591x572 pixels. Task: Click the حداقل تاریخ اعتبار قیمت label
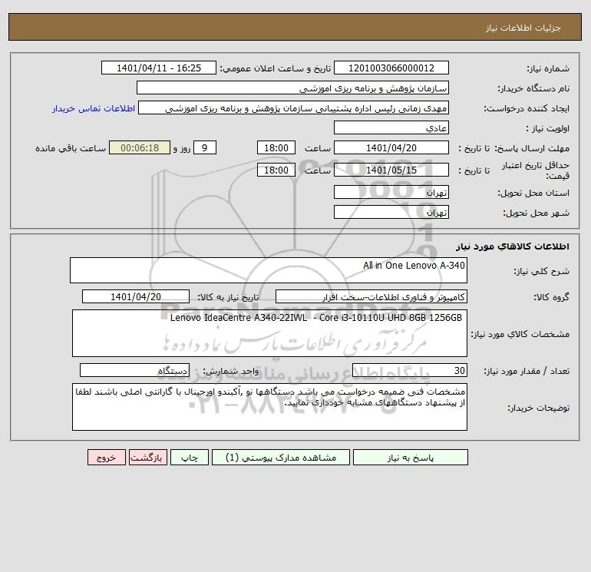[x=536, y=170]
